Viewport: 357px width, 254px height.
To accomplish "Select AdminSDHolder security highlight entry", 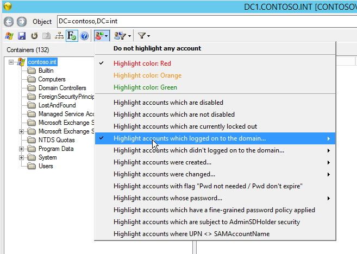I will 215,222.
